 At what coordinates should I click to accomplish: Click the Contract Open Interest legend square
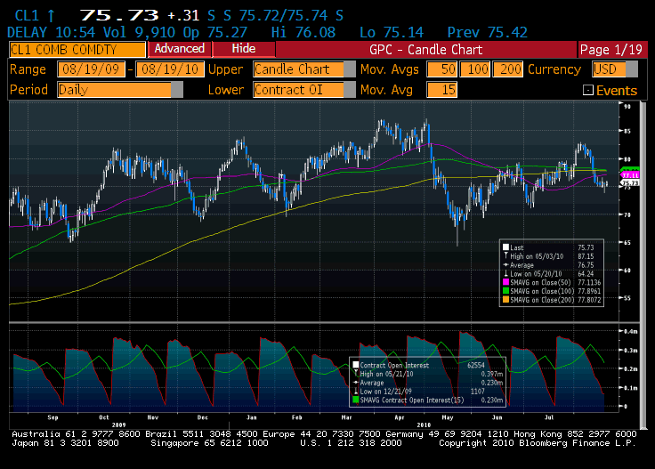click(x=355, y=365)
